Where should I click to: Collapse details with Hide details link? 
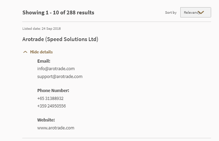(x=41, y=52)
